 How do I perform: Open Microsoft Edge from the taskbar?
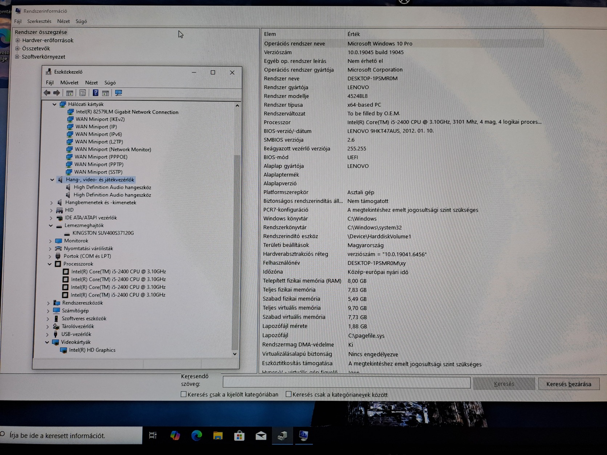(x=196, y=435)
